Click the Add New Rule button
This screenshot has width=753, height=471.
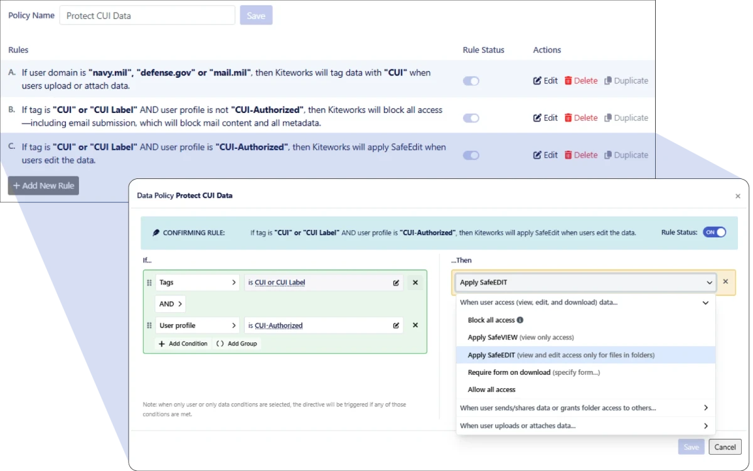click(x=43, y=185)
